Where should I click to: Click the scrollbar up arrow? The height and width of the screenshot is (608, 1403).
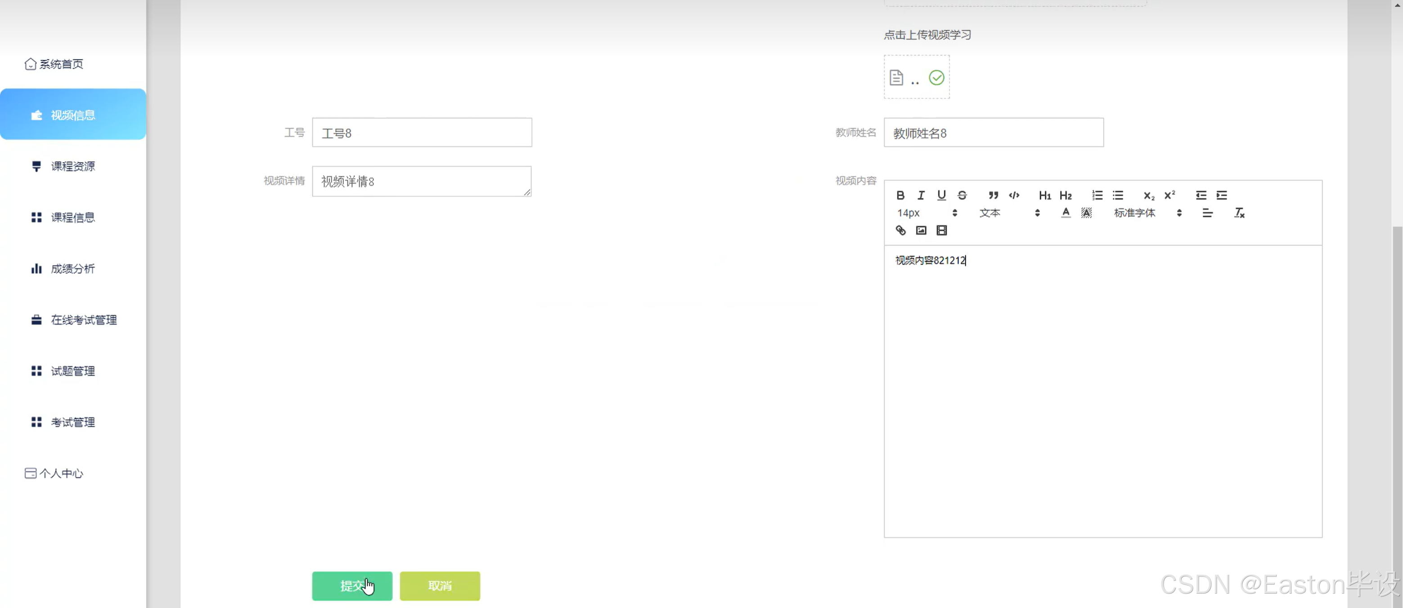pos(1398,4)
